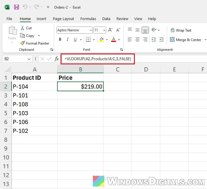Viewport: 207px width, 189px height.
Task: Select Middle Align icon
Action: pos(138,30)
